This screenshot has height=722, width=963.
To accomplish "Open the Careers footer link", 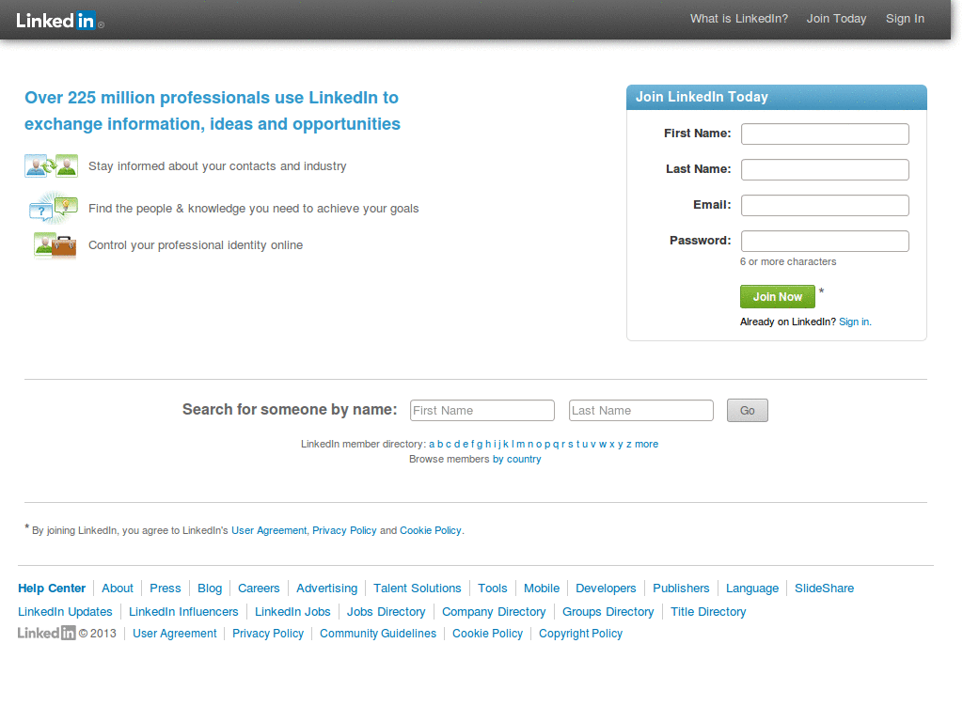I will (x=259, y=589).
